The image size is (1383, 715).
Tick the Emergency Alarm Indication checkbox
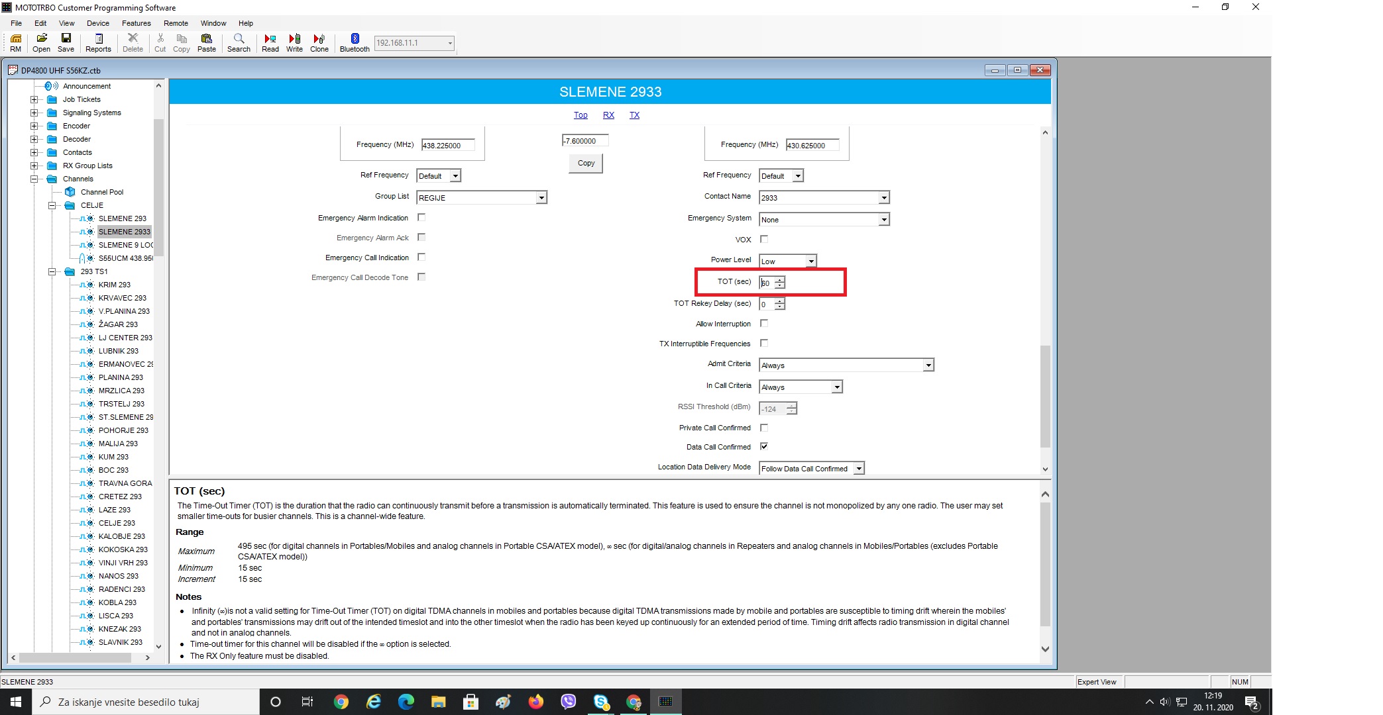(x=421, y=217)
